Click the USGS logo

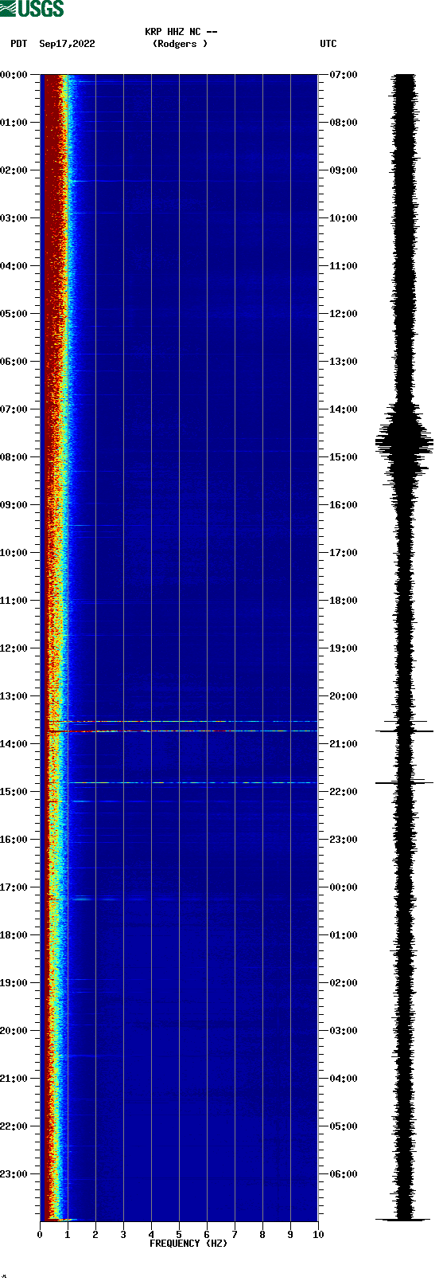pyautogui.click(x=32, y=9)
